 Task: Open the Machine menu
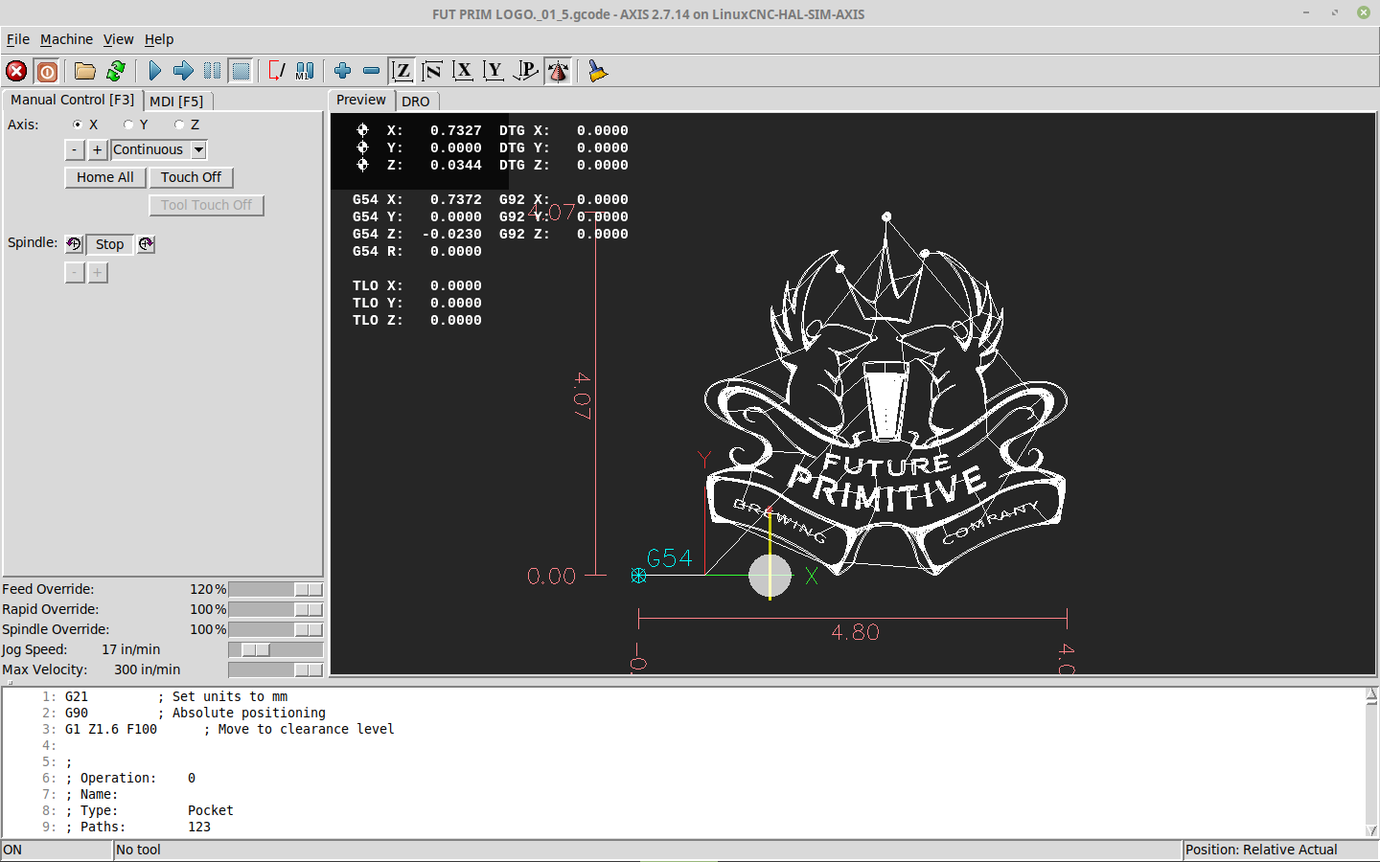click(x=66, y=39)
